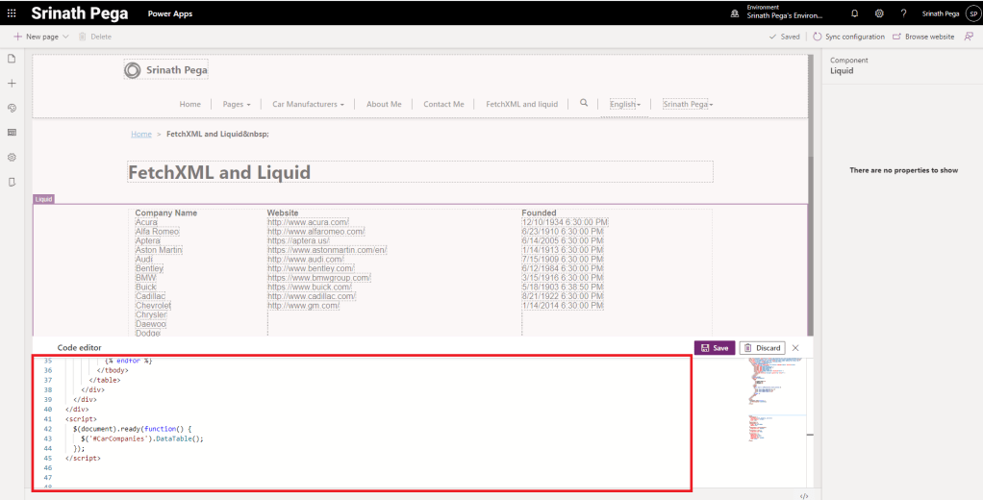Select FetchXML and liquid menu item
The height and width of the screenshot is (500, 983).
pyautogui.click(x=521, y=104)
